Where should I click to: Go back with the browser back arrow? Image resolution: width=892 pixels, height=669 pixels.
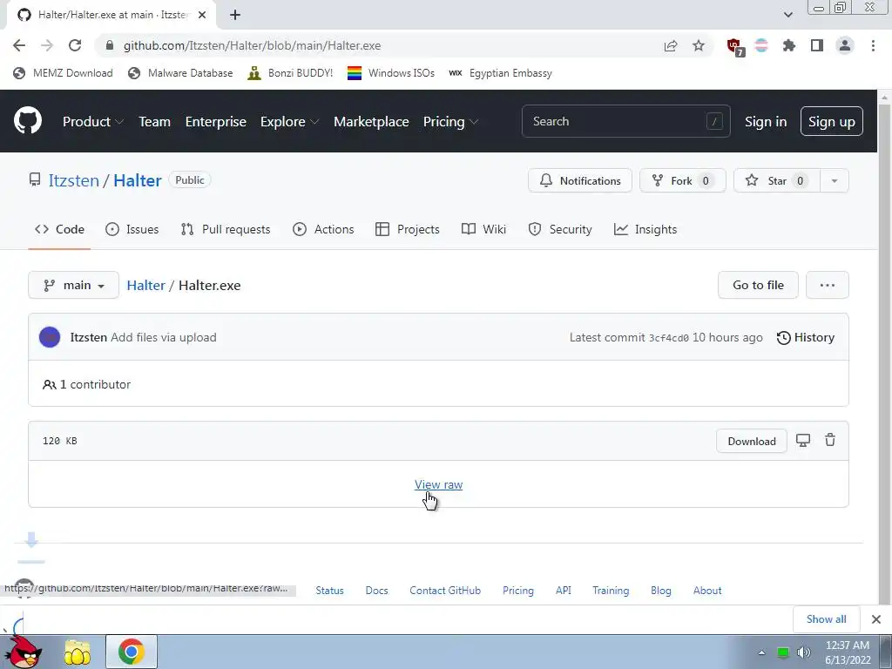coord(19,45)
